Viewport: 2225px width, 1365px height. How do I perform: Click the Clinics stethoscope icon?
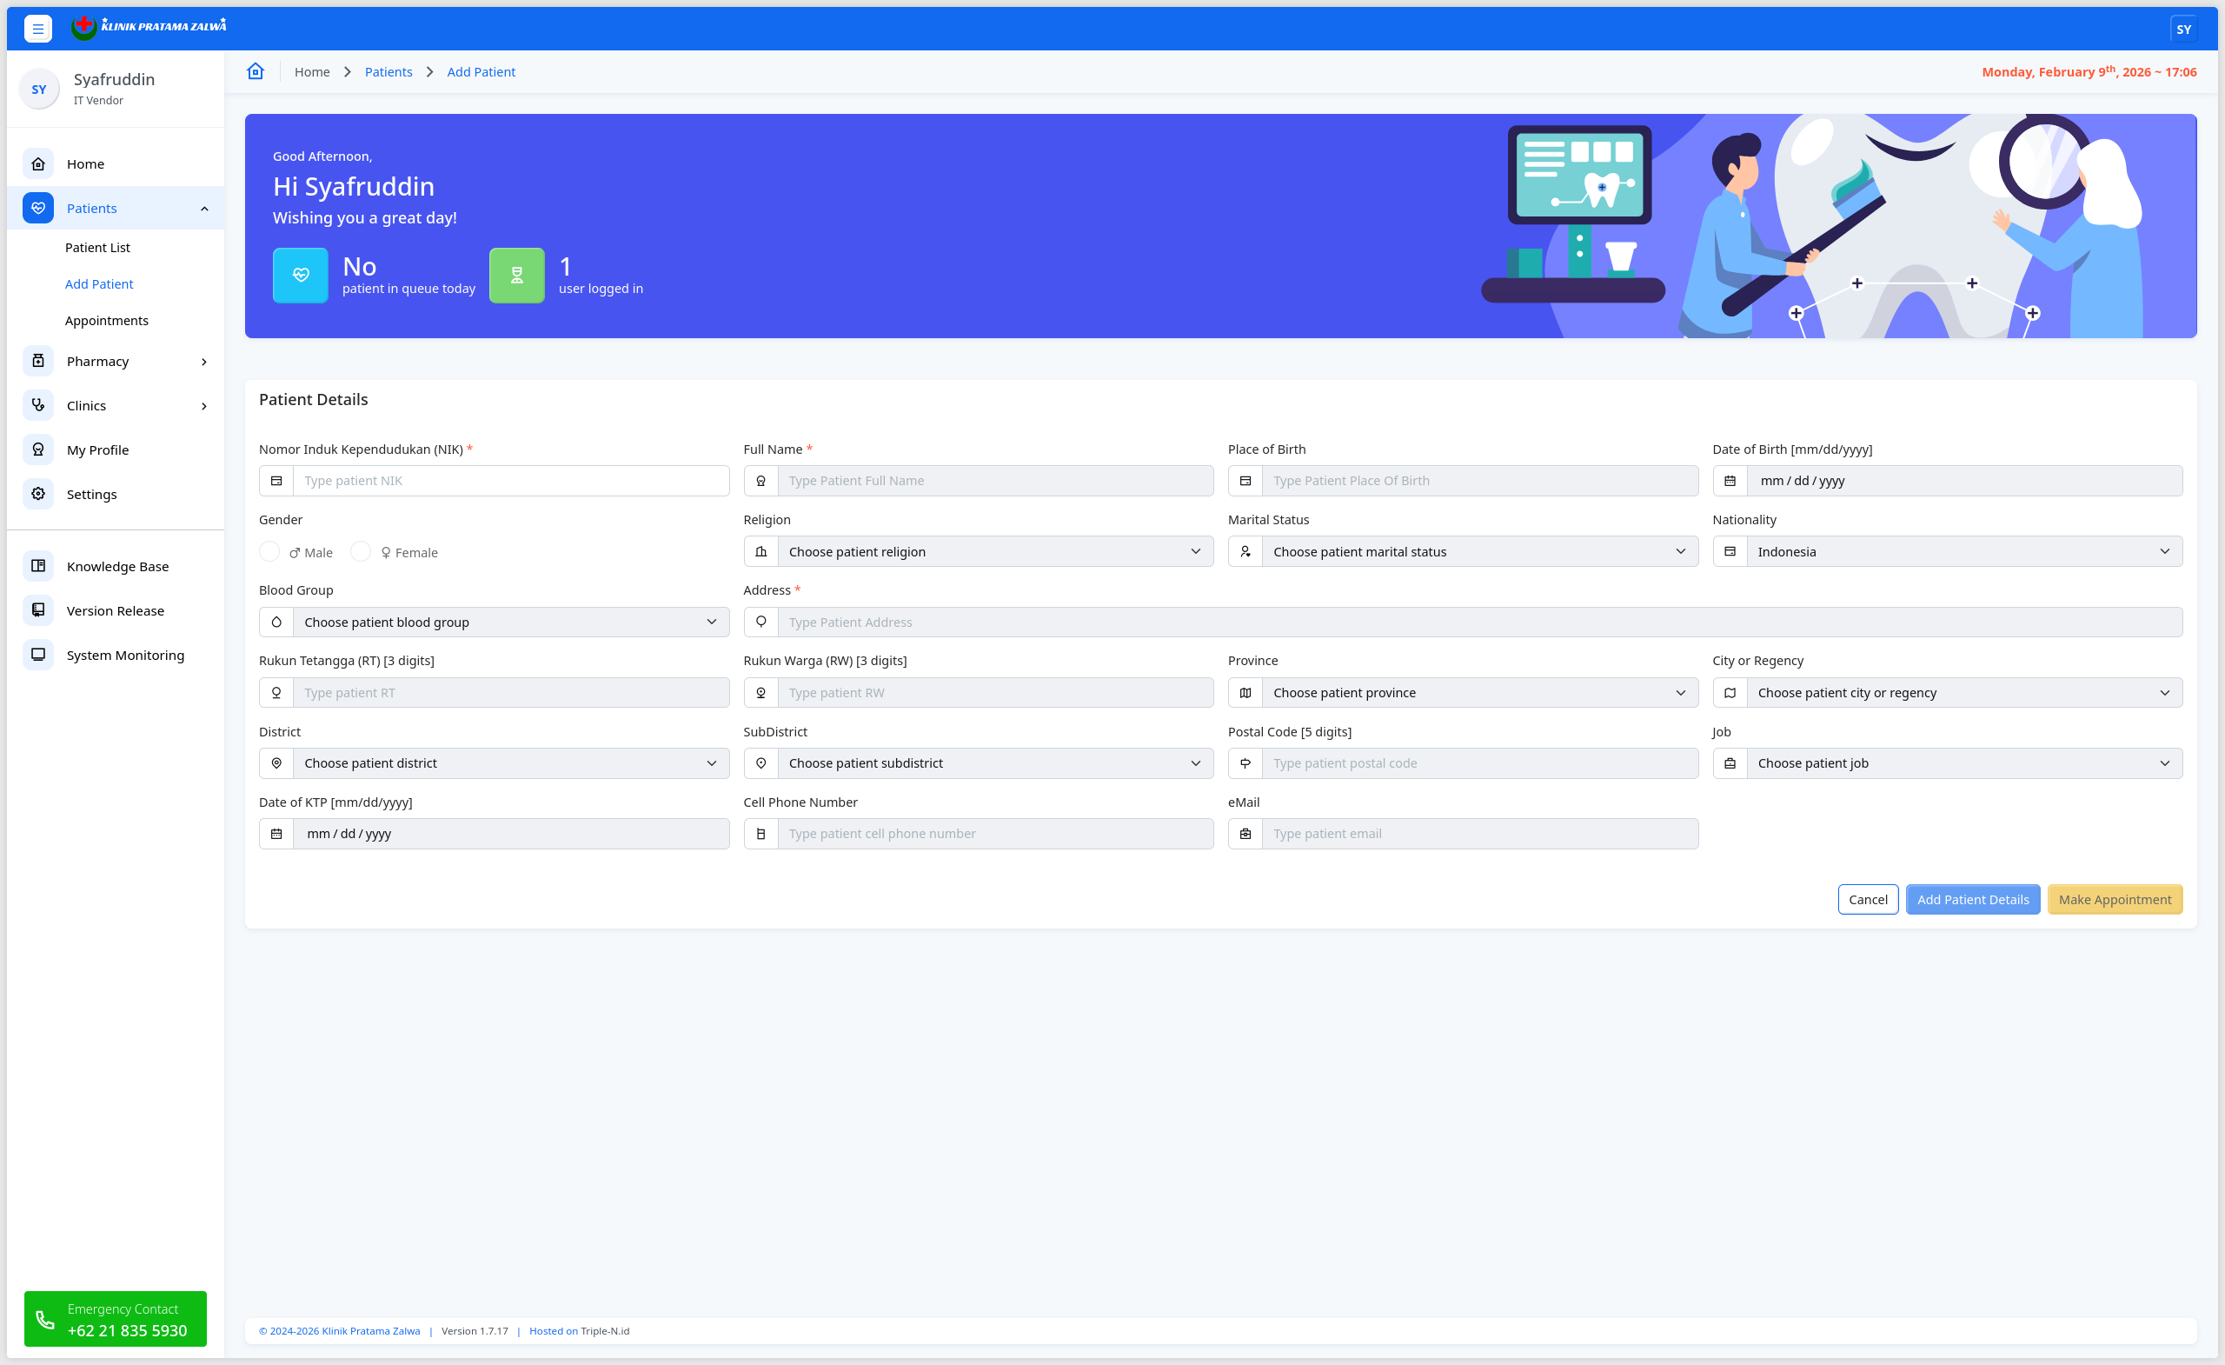tap(38, 406)
